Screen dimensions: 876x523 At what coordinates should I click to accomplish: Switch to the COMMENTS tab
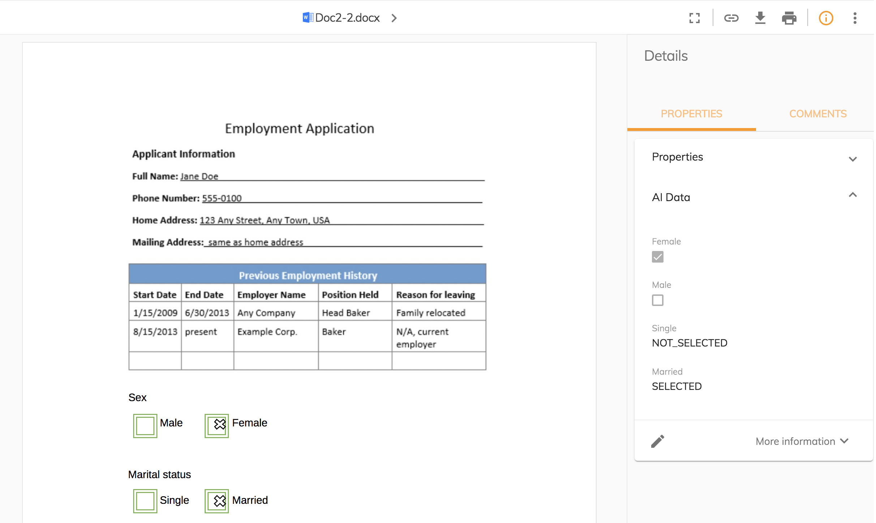pyautogui.click(x=818, y=114)
